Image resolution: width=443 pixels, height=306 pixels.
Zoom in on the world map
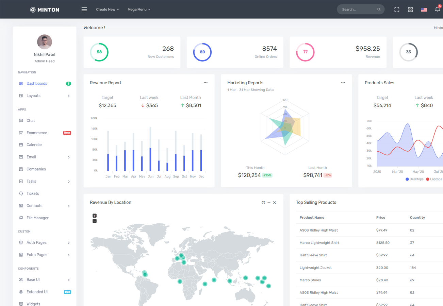coord(95,216)
